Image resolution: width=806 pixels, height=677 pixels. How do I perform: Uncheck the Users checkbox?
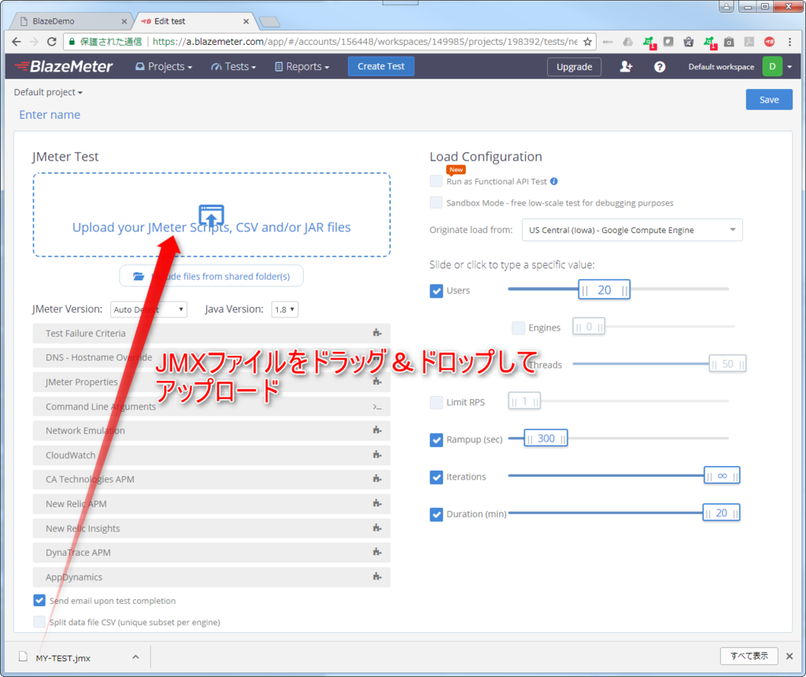[436, 291]
